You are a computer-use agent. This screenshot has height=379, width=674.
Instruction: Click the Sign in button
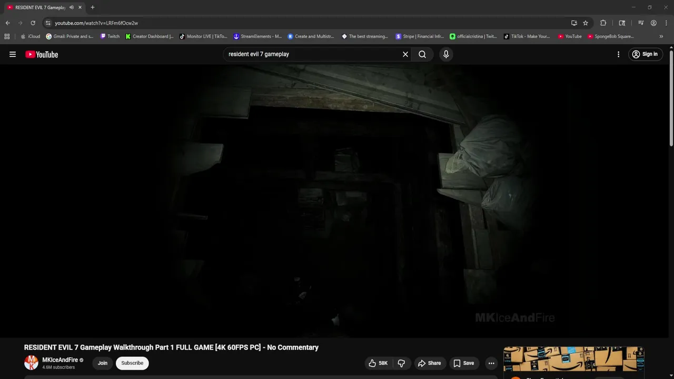(x=645, y=54)
